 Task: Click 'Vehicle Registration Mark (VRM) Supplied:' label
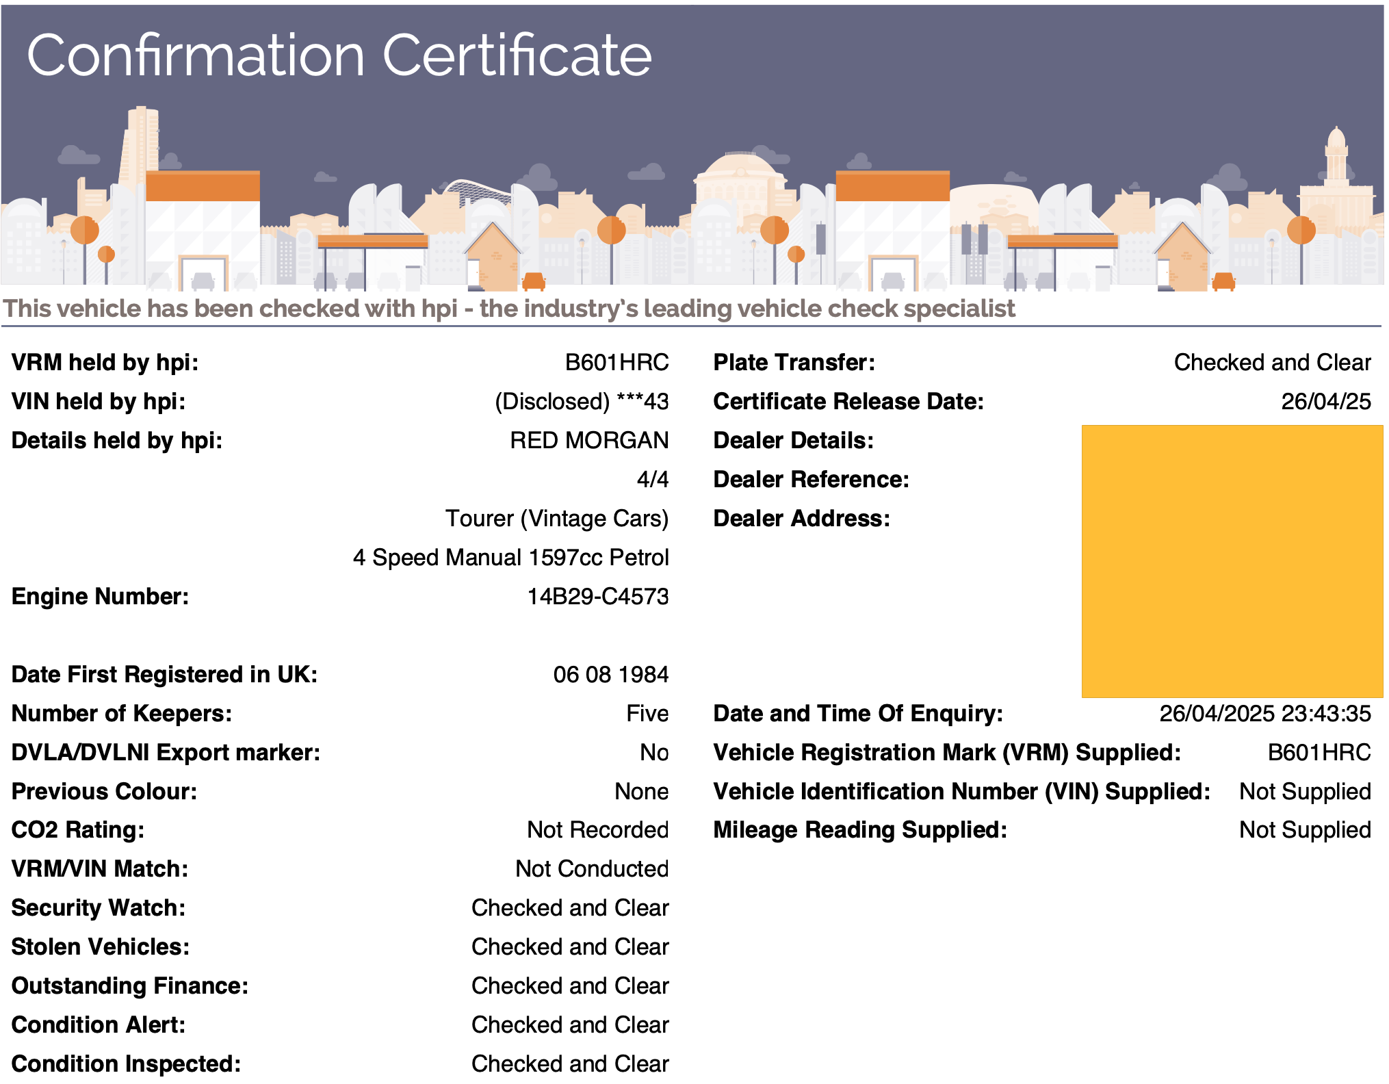point(947,752)
